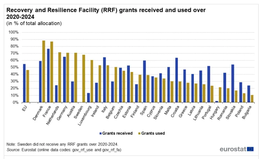266x159 pixels.
Task: Click France's blue Grants received bar
Action: (48, 75)
